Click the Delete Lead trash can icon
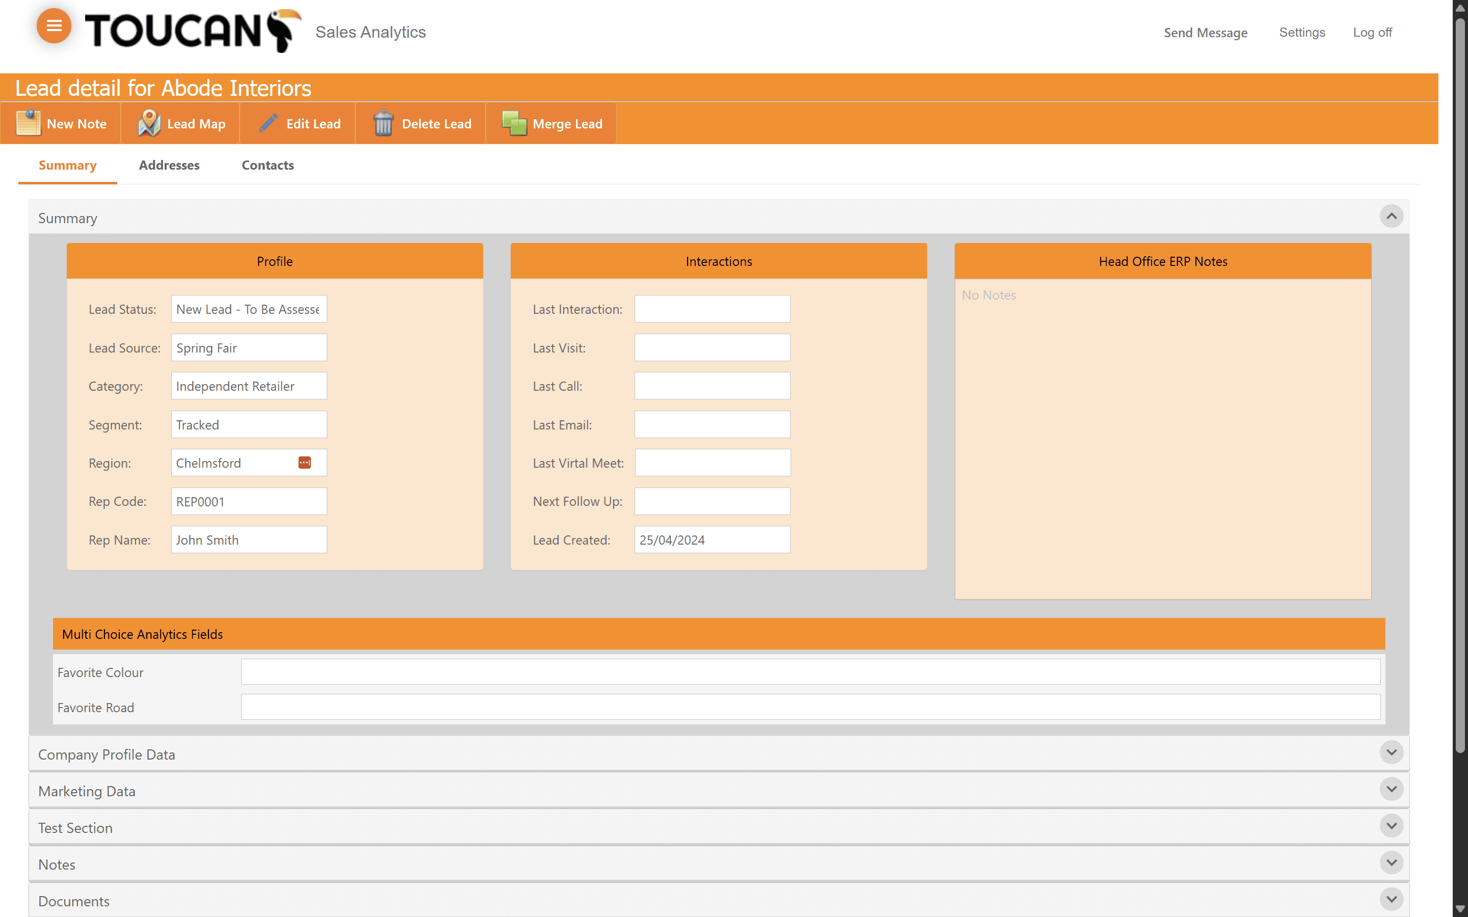 tap(383, 123)
